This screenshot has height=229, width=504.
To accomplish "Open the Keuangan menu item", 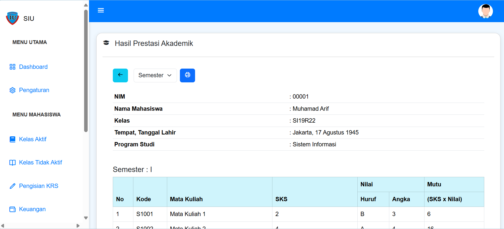I will click(32, 209).
